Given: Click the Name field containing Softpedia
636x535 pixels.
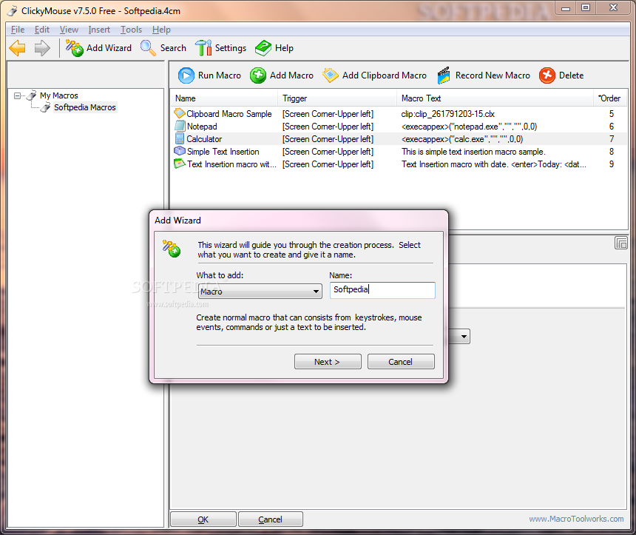Looking at the screenshot, I should 382,290.
